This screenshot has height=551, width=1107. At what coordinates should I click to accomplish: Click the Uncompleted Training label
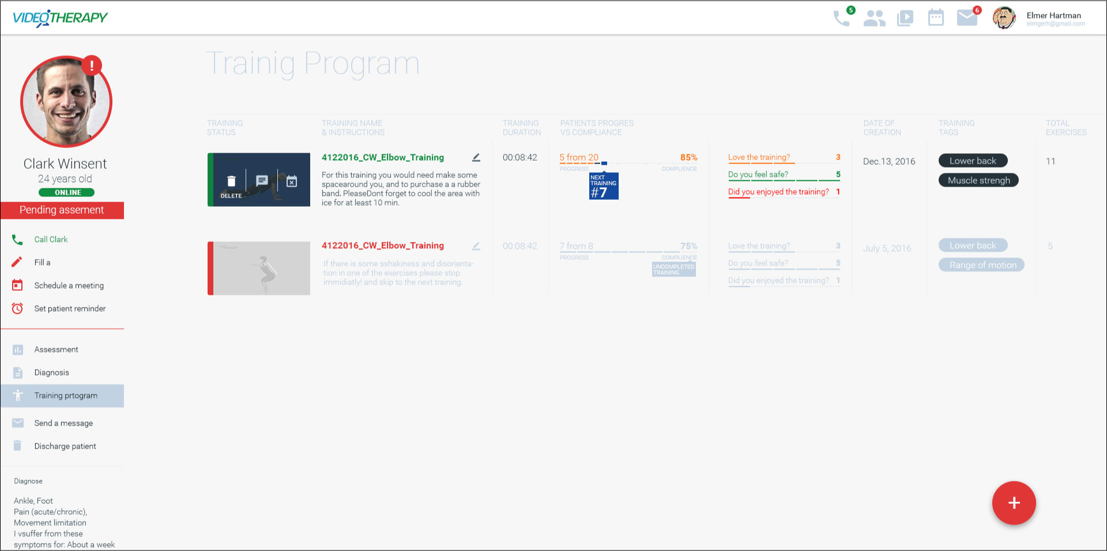pos(674,269)
